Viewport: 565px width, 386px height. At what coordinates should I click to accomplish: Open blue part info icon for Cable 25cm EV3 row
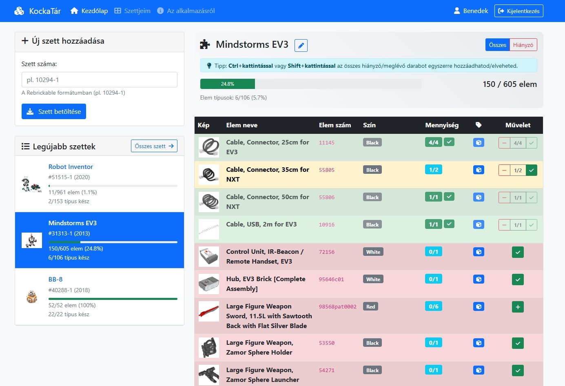click(479, 142)
